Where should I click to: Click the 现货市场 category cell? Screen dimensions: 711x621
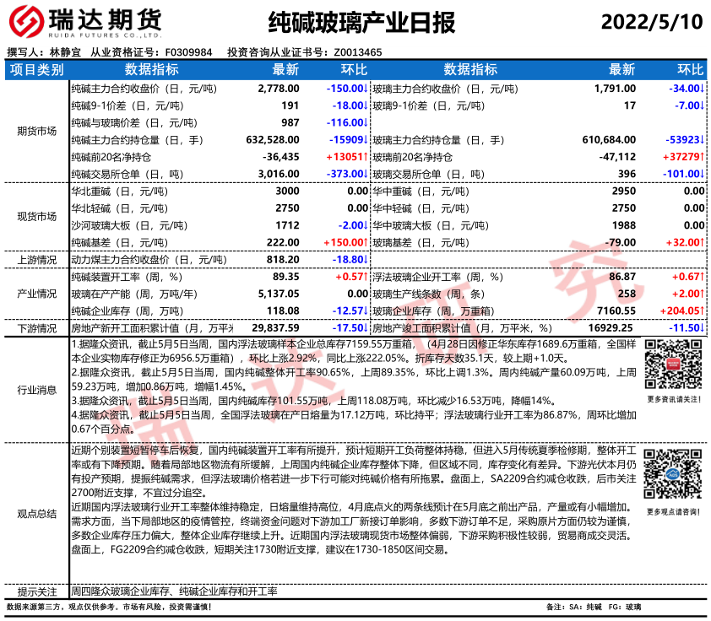coord(36,217)
